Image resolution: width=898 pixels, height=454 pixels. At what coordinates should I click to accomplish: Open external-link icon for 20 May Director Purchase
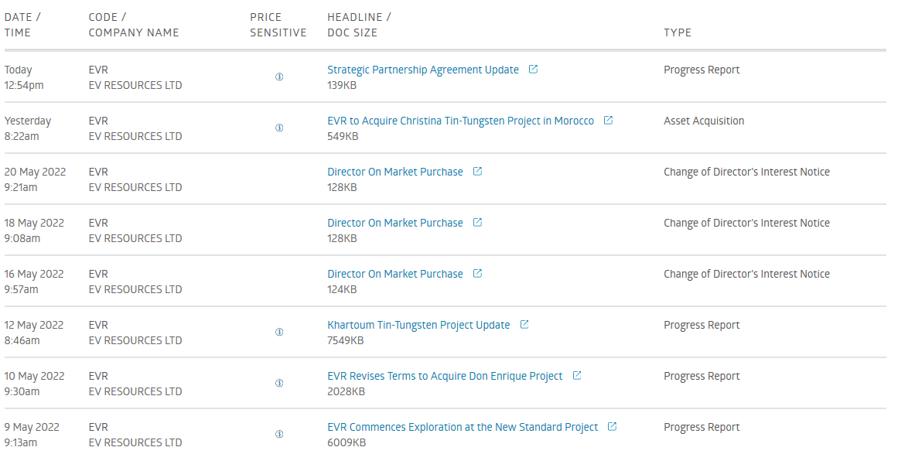[x=478, y=171]
